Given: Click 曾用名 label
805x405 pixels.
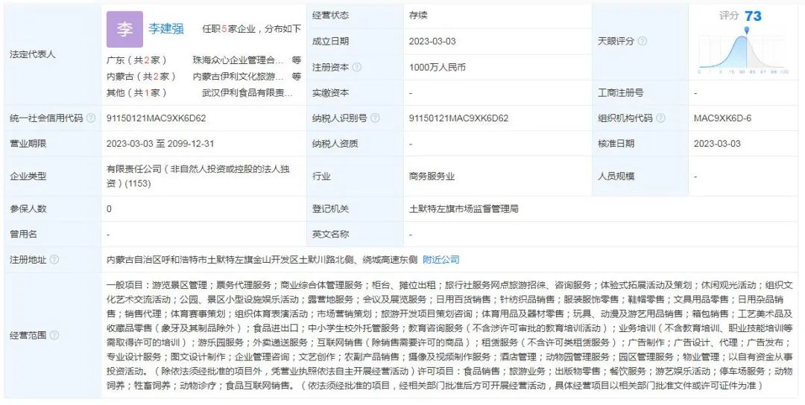Looking at the screenshot, I should click(x=23, y=235).
